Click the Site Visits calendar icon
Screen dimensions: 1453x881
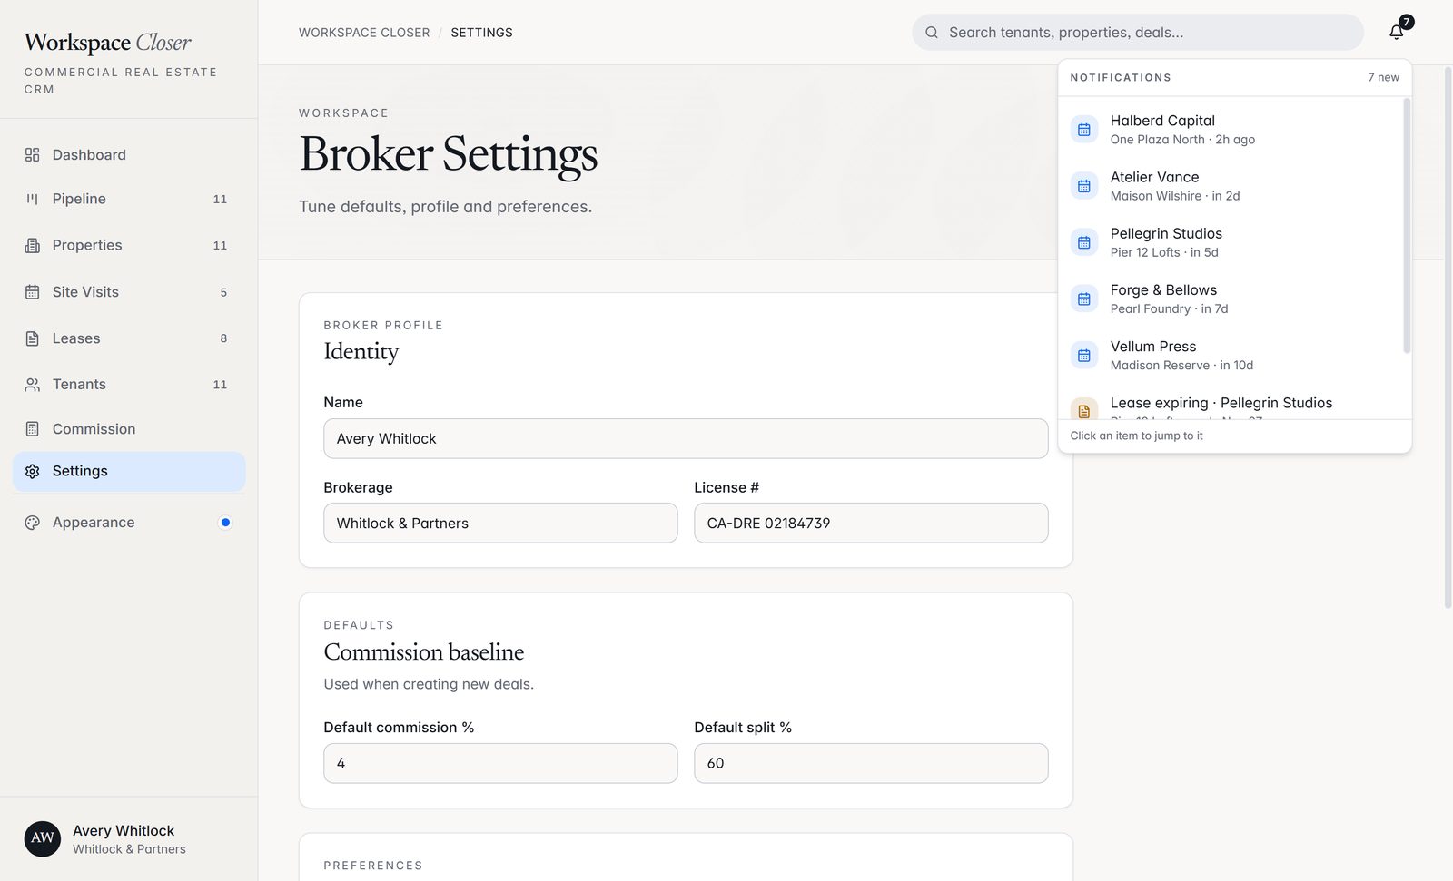[x=33, y=292]
